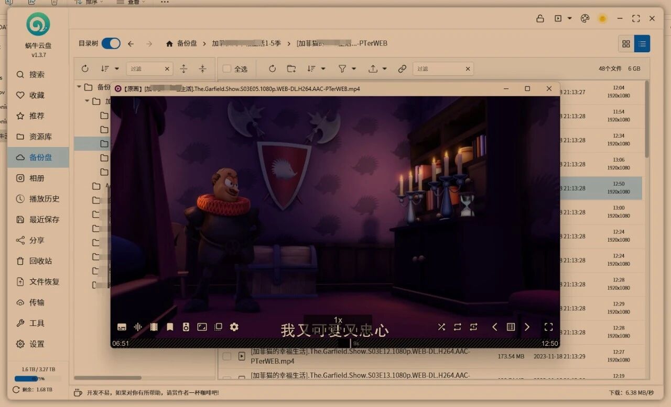Seek on the player progress bar
Screen dimensions: 671x407
click(x=335, y=343)
